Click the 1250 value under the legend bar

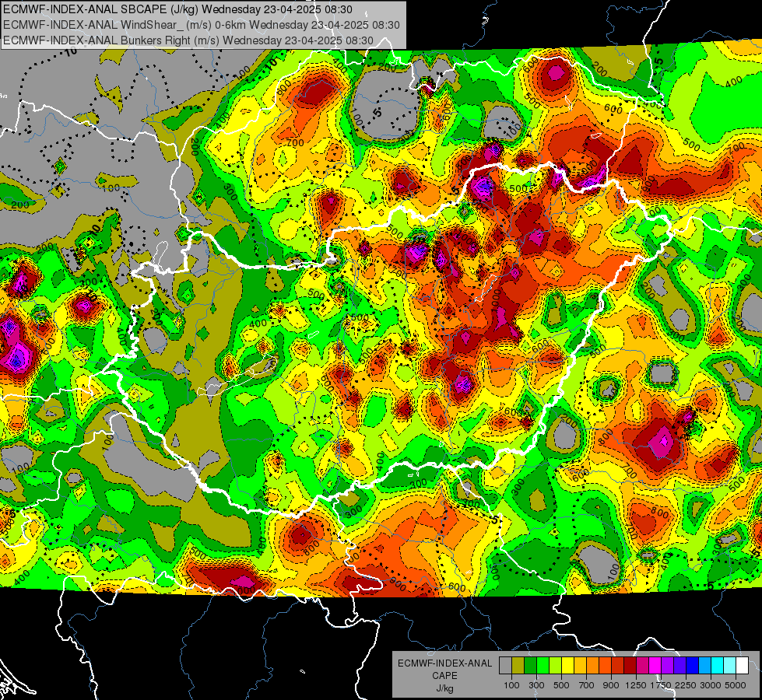click(636, 685)
